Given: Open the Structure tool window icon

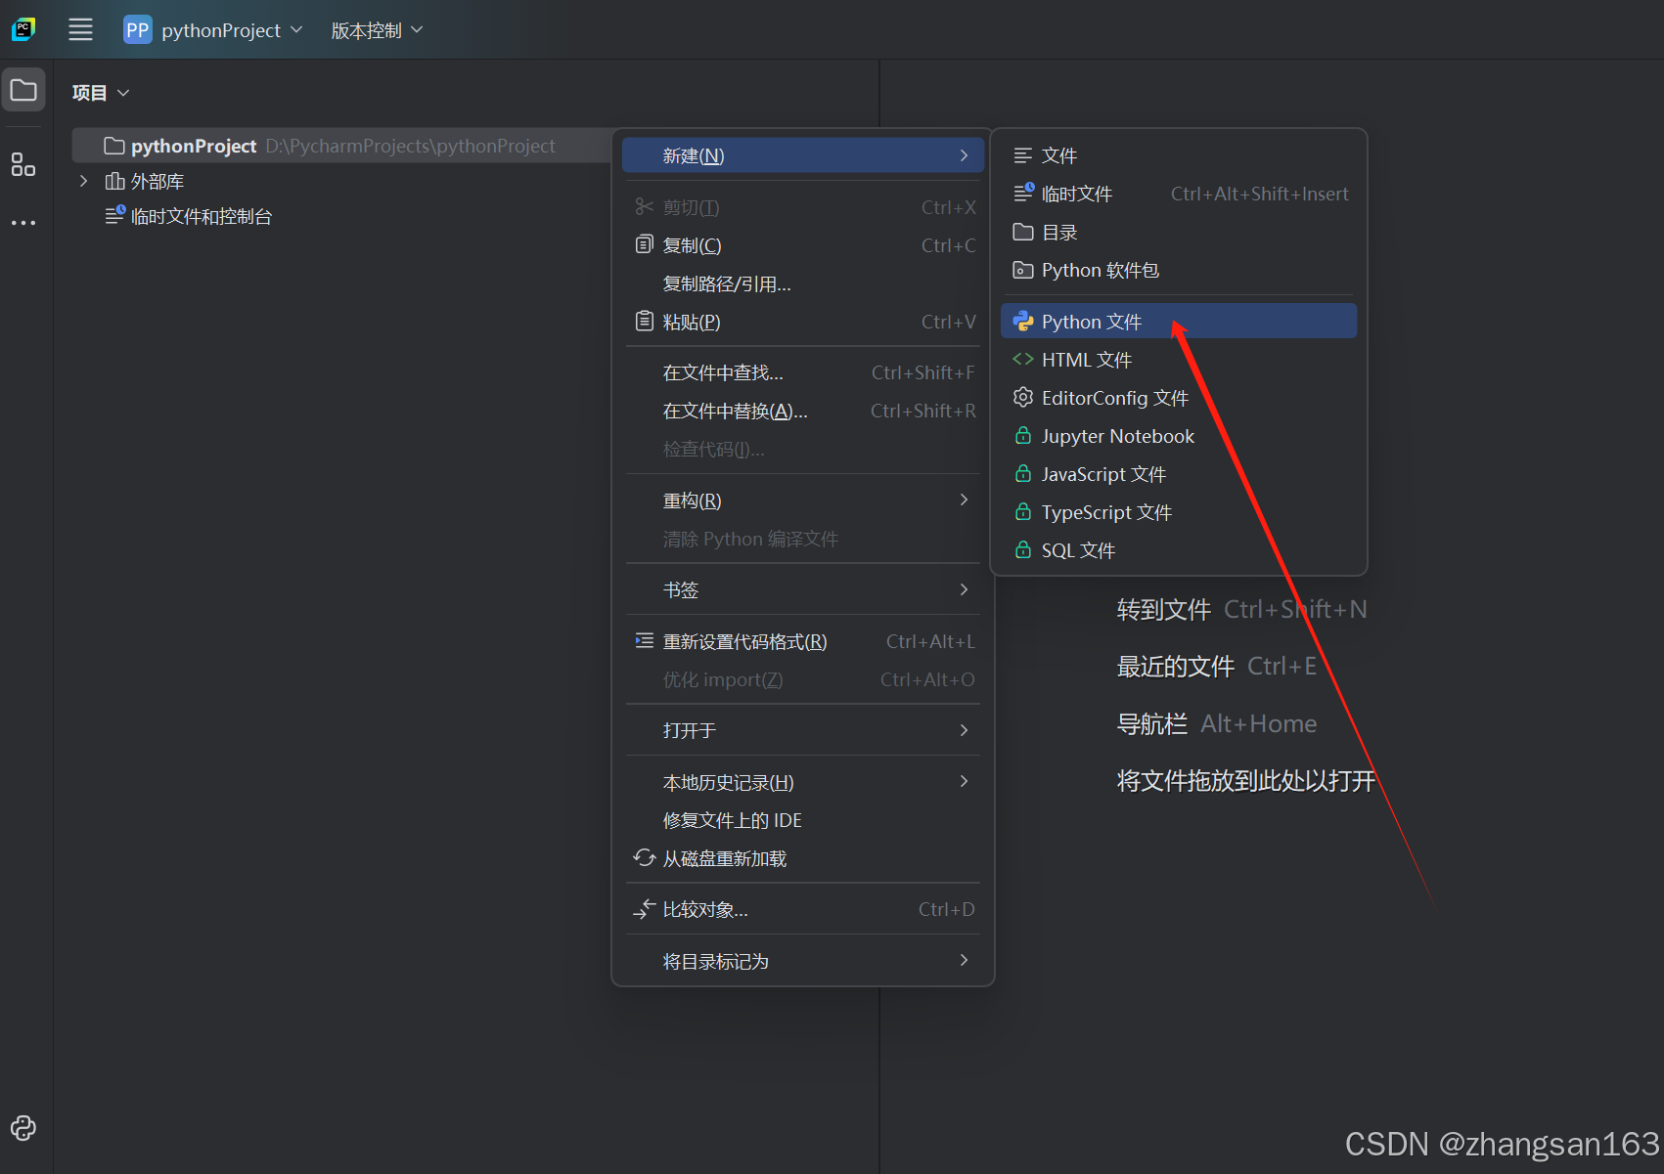Looking at the screenshot, I should [22, 164].
